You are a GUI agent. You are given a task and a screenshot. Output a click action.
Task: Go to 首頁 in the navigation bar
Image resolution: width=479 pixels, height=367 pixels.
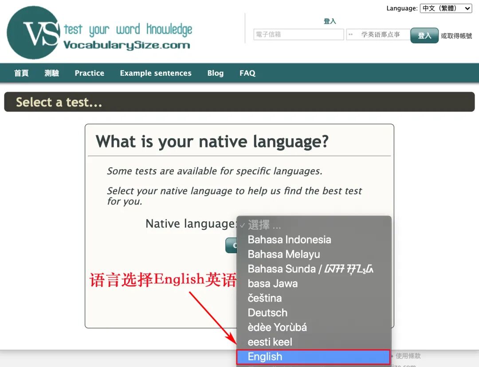pos(21,73)
